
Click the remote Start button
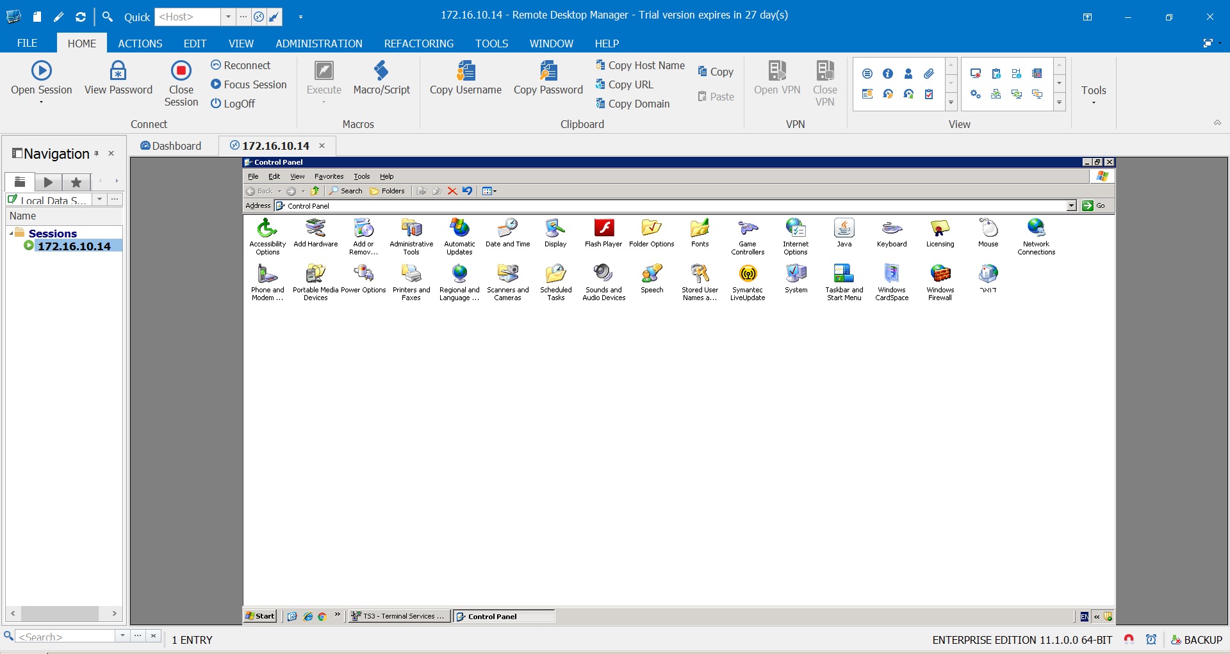click(260, 616)
